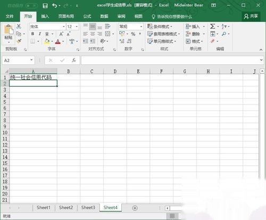Select the Sheet2 worksheet tab
The image size is (266, 220).
(66, 207)
